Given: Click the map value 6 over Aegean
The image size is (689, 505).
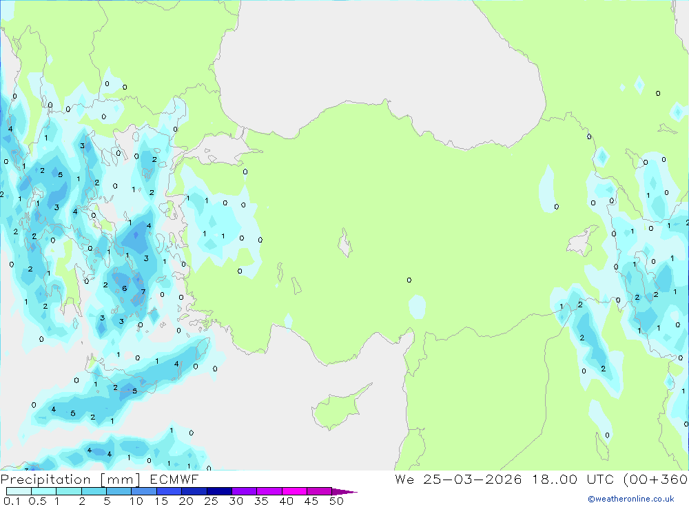Looking at the screenshot, I should 124,288.
